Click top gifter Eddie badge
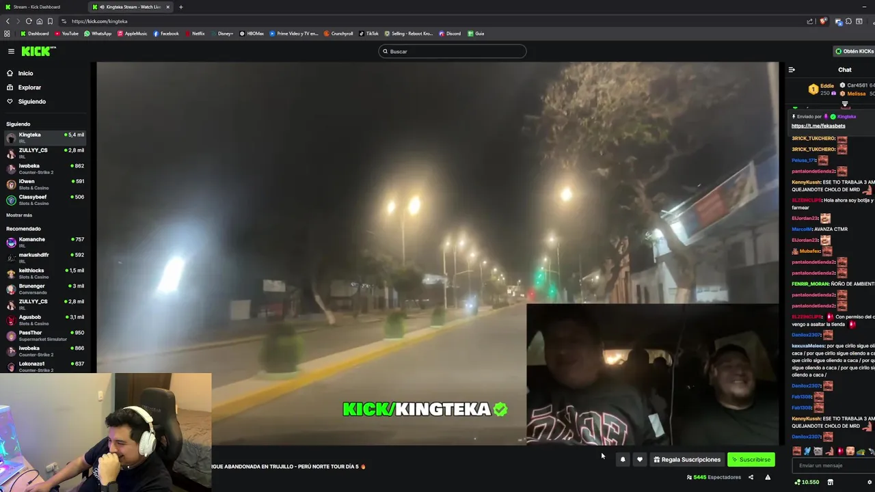Screen dimensions: 875x492 813,89
